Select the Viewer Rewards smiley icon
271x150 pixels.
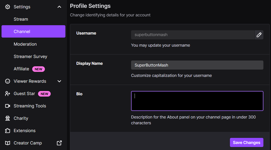point(8,81)
